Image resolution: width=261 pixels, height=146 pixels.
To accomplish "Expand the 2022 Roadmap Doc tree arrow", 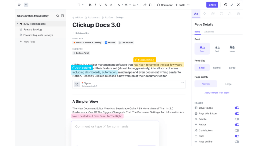I will tap(17, 24).
